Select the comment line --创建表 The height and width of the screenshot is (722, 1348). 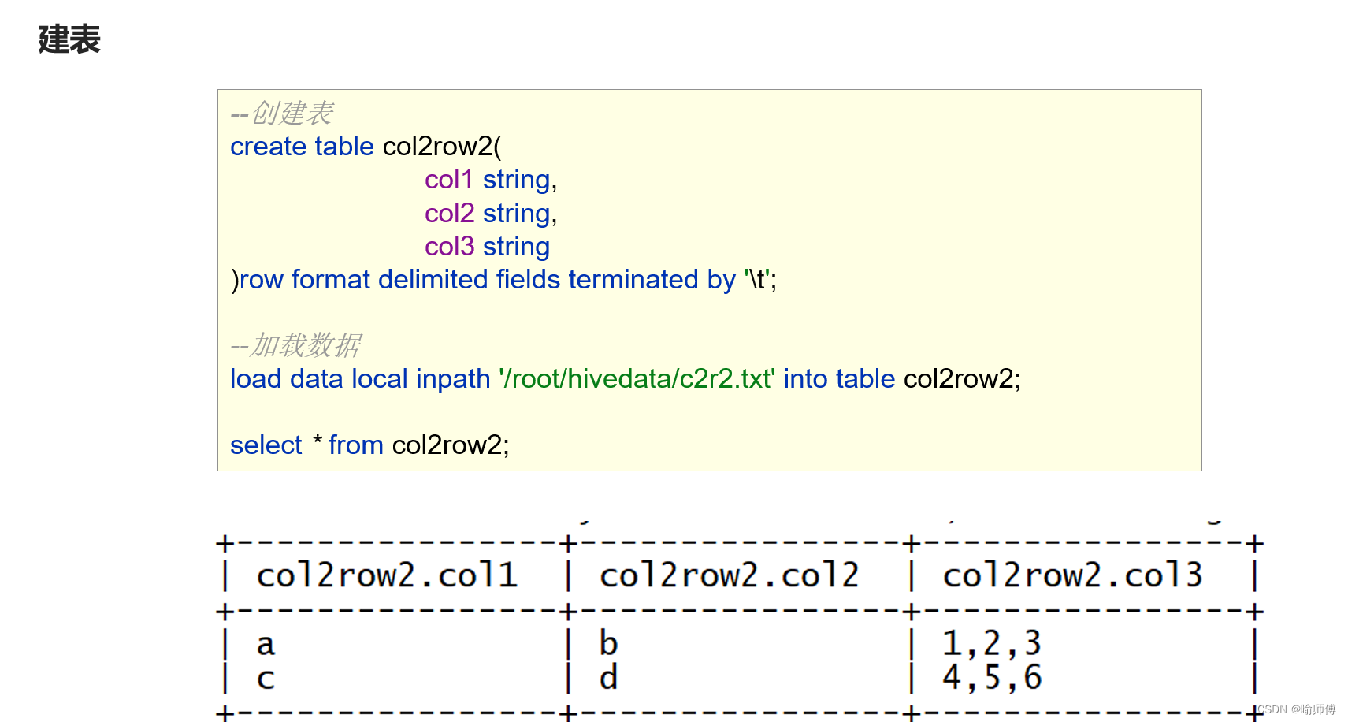[282, 114]
